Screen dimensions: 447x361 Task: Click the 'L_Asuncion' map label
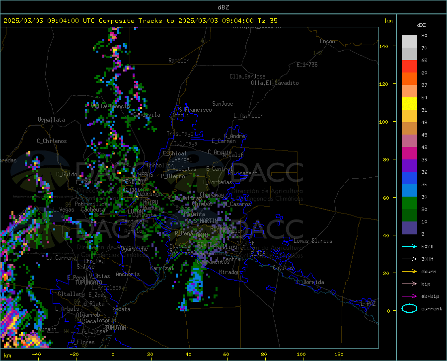248,116
